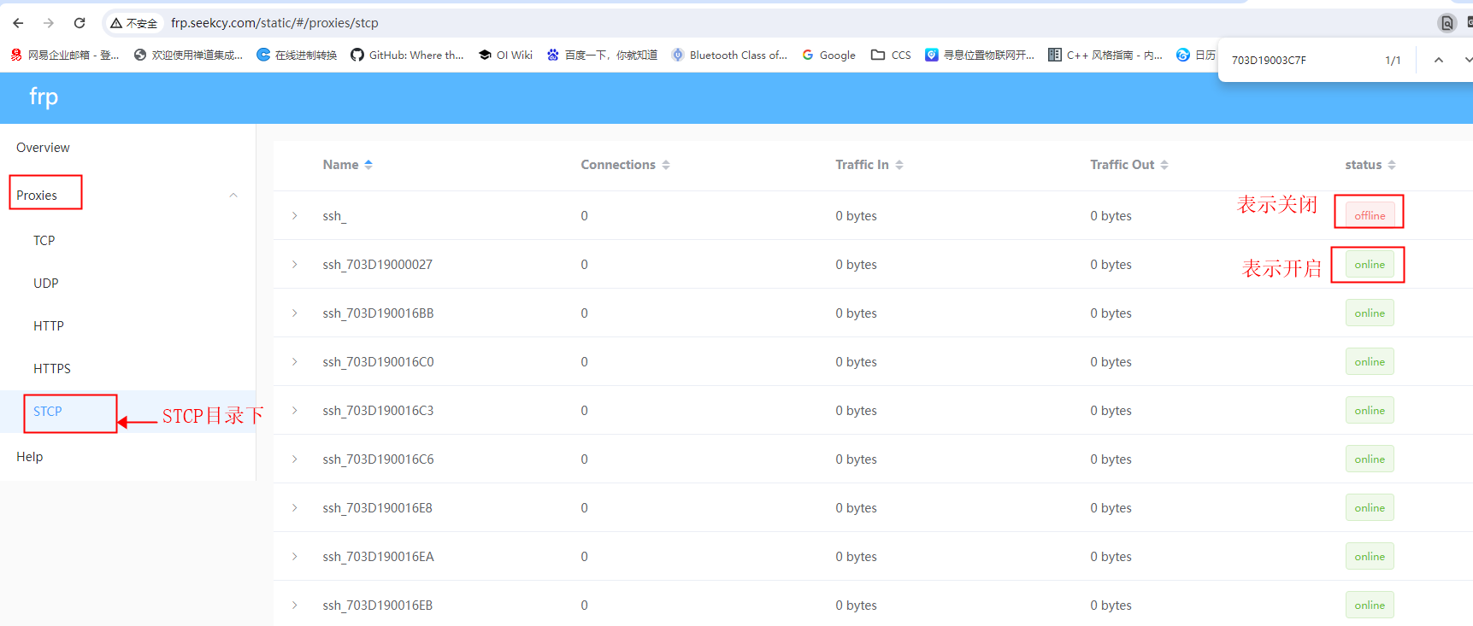Click online status tag for ssh_703D19000027

click(1370, 264)
